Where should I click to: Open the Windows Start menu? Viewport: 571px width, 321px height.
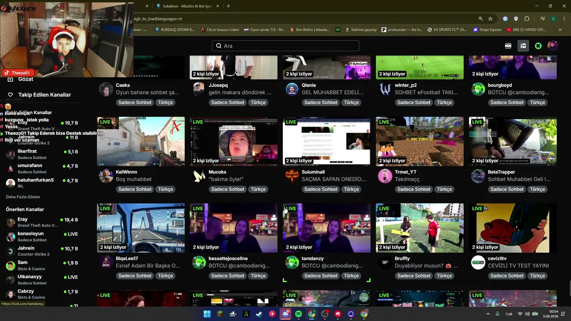pos(207,314)
